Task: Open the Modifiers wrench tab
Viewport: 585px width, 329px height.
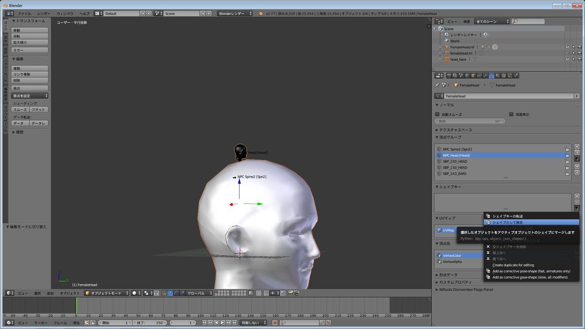Action: coord(485,75)
